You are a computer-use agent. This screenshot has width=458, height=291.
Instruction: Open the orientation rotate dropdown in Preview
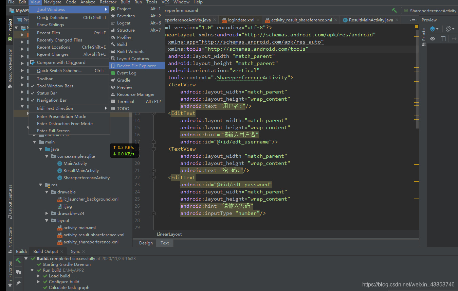click(x=451, y=29)
